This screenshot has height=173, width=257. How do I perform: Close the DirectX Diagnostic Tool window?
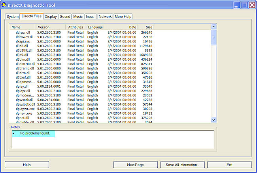point(252,5)
